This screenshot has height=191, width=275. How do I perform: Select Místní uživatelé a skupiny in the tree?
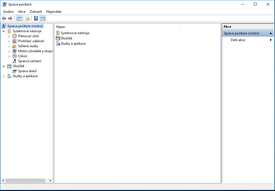(x=35, y=51)
